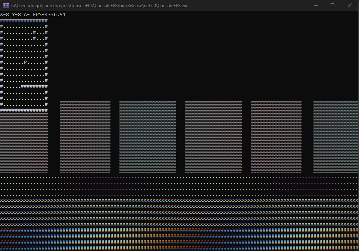359x251 pixels.
Task: Click the second shaded wall block
Action: pos(84,137)
